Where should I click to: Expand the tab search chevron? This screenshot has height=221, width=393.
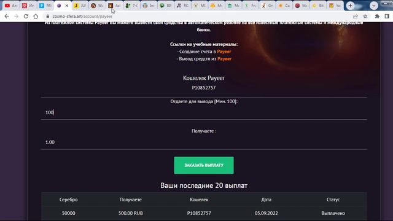[x=374, y=6]
